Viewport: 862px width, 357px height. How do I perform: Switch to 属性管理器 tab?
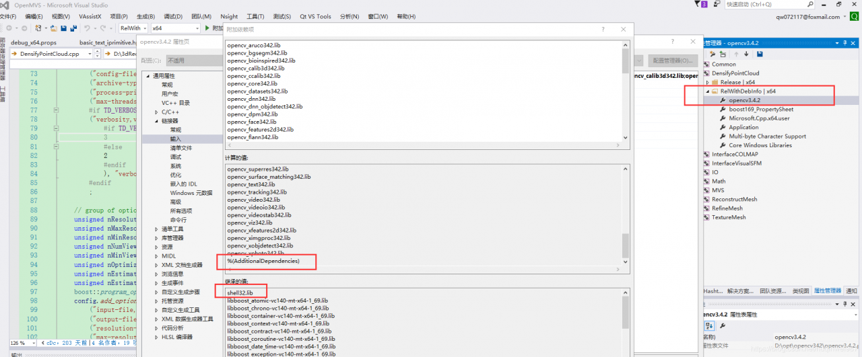coord(828,291)
